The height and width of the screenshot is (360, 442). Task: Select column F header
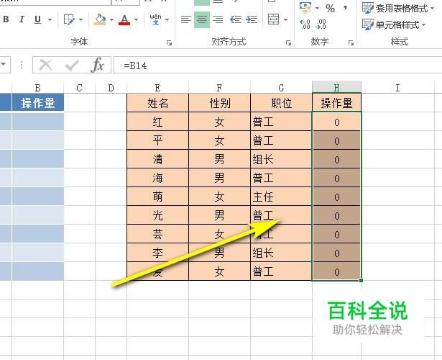click(219, 88)
